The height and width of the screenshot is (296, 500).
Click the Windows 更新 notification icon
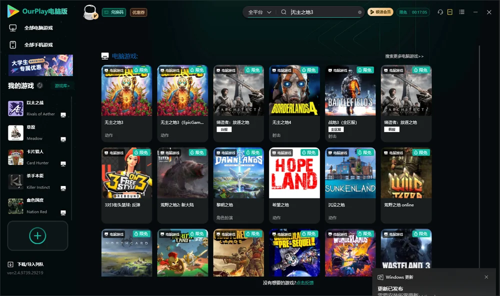pos(380,277)
